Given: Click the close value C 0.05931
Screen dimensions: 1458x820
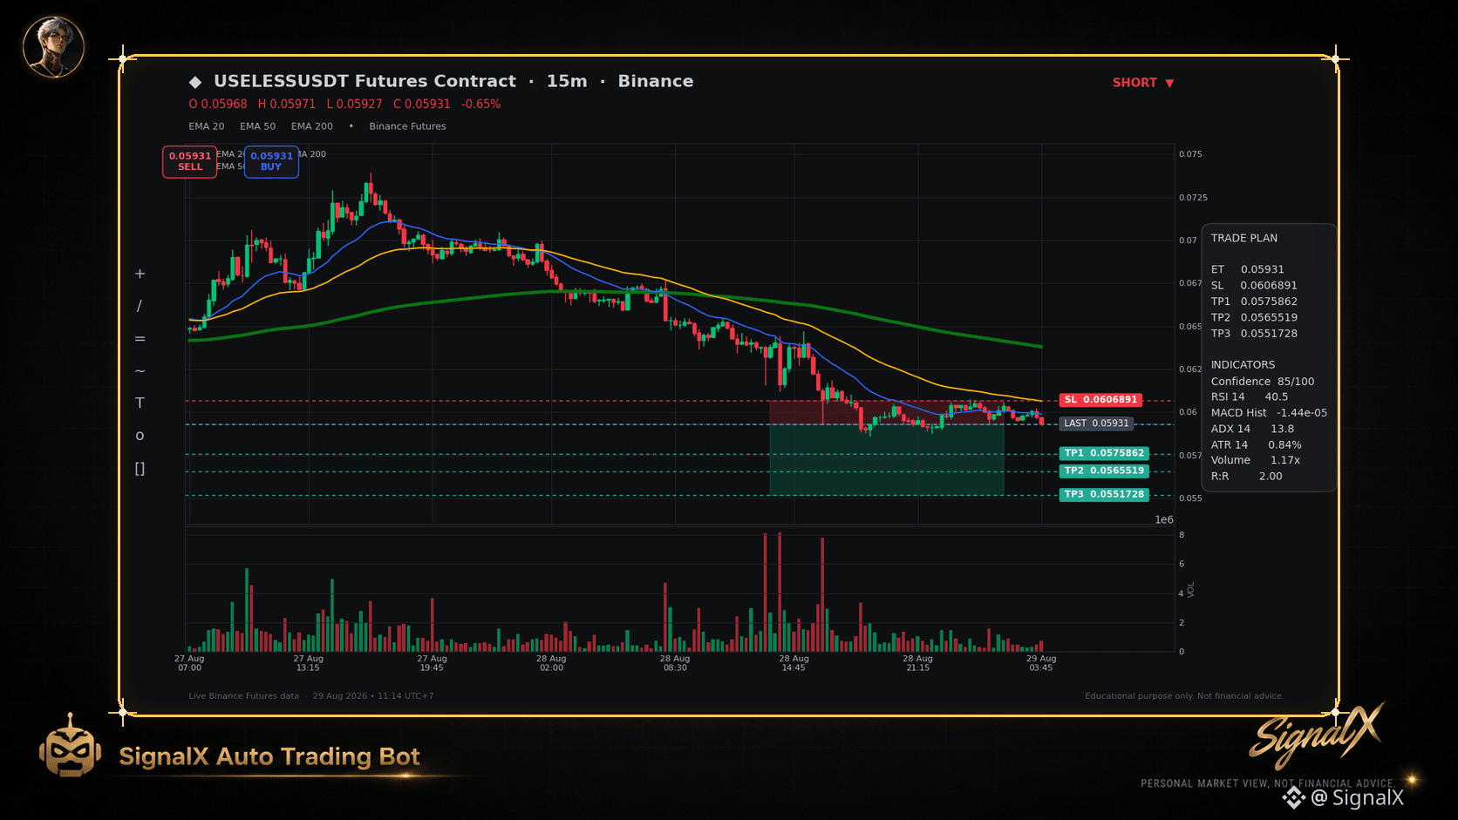Looking at the screenshot, I should tap(422, 104).
